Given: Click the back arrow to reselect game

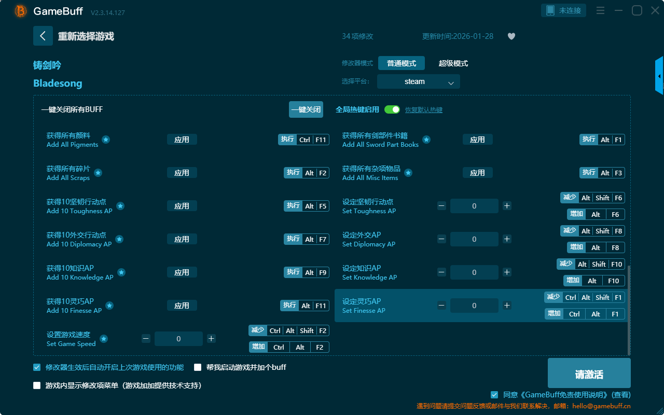Looking at the screenshot, I should pos(43,36).
